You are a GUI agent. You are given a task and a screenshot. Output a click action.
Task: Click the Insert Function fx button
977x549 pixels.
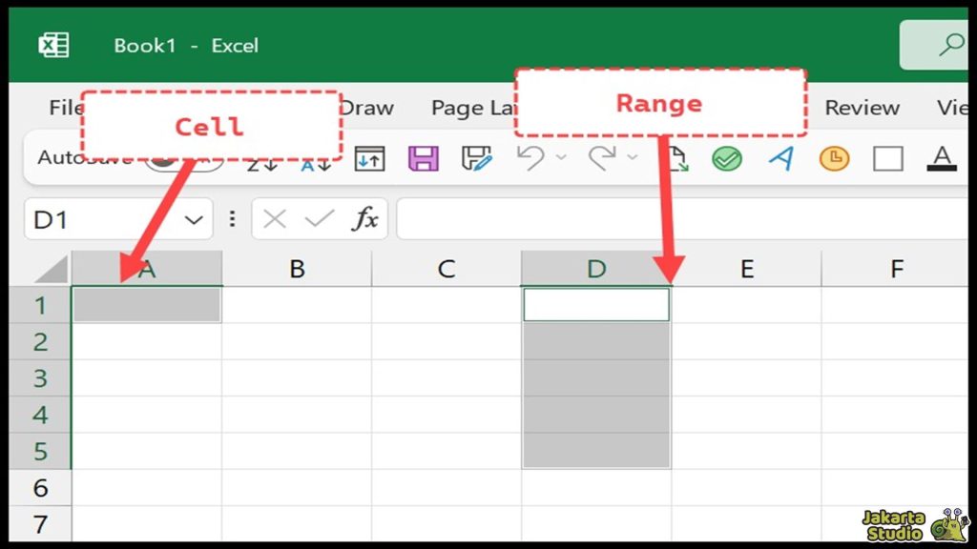(367, 218)
